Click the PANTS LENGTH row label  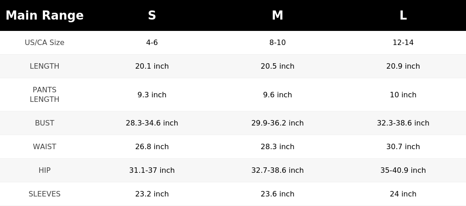pyautogui.click(x=45, y=95)
